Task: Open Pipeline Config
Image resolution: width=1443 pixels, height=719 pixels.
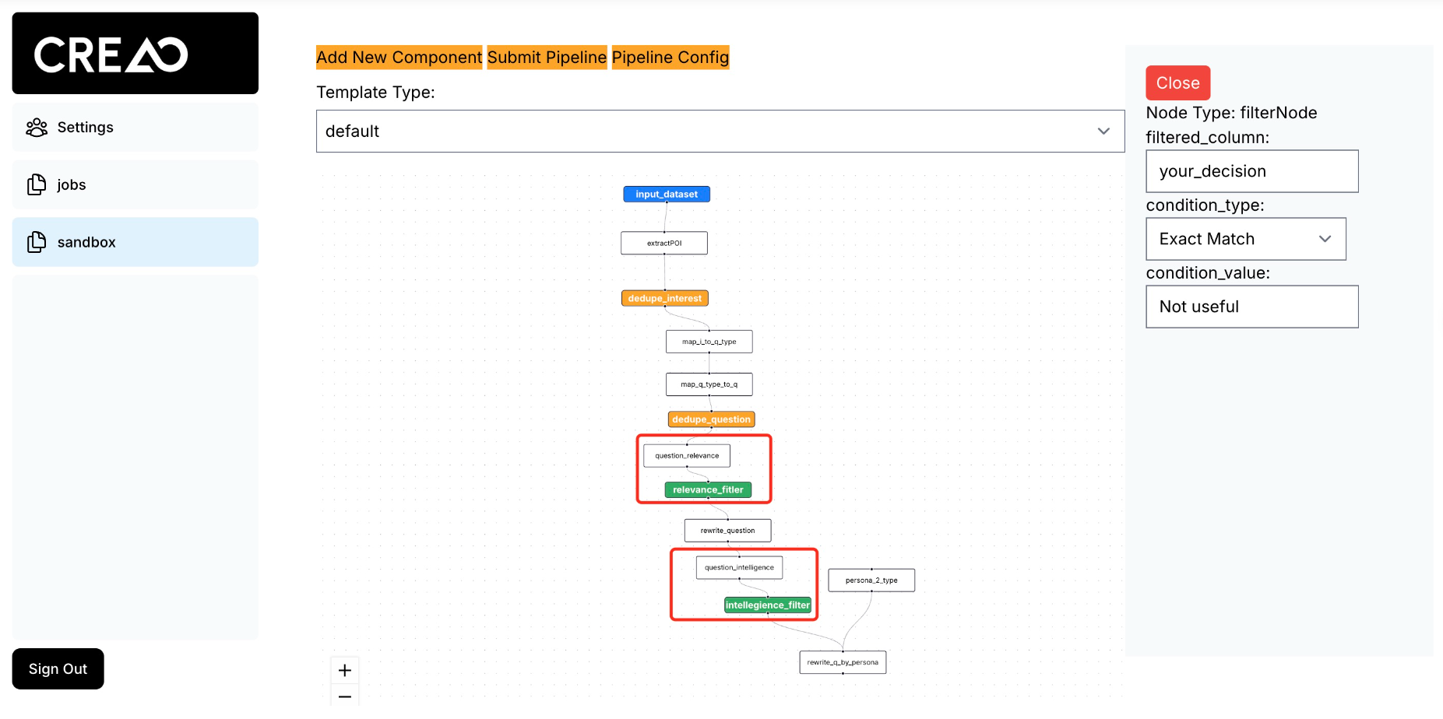Action: tap(670, 58)
